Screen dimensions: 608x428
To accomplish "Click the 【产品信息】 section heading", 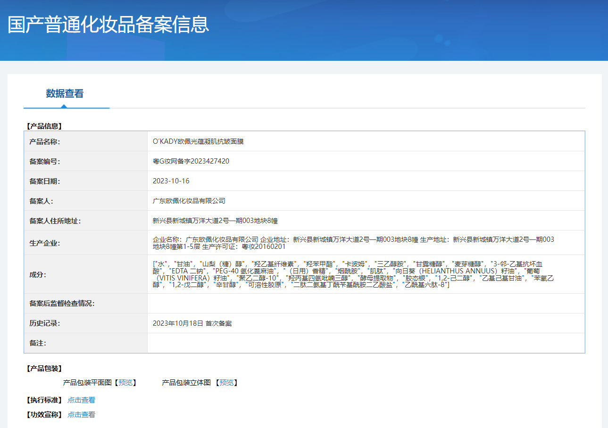I will coord(44,126).
